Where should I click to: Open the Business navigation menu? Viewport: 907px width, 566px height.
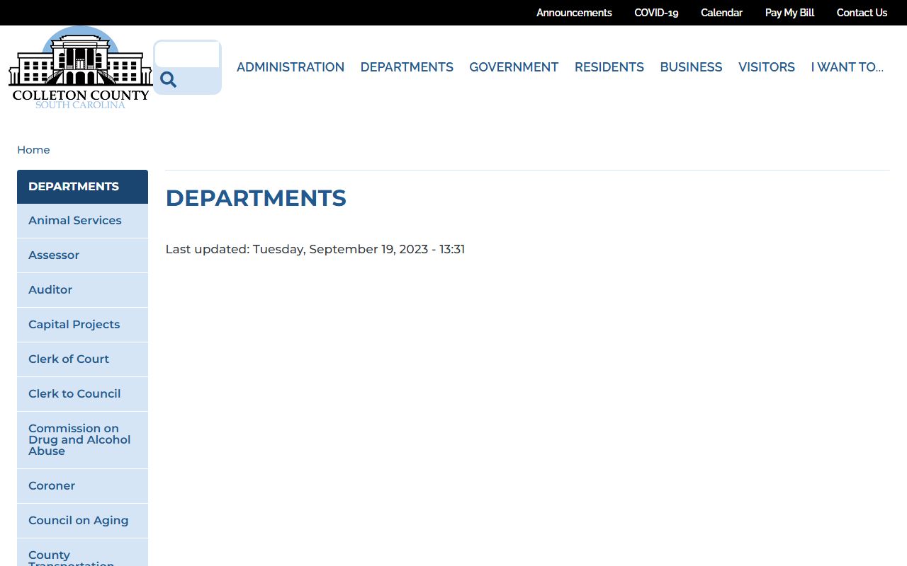691,67
